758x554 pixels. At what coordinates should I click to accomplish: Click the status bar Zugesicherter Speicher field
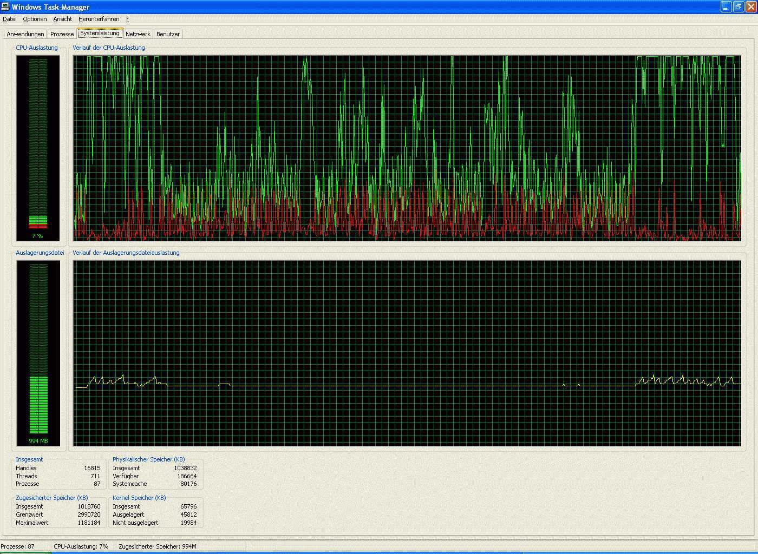(158, 546)
